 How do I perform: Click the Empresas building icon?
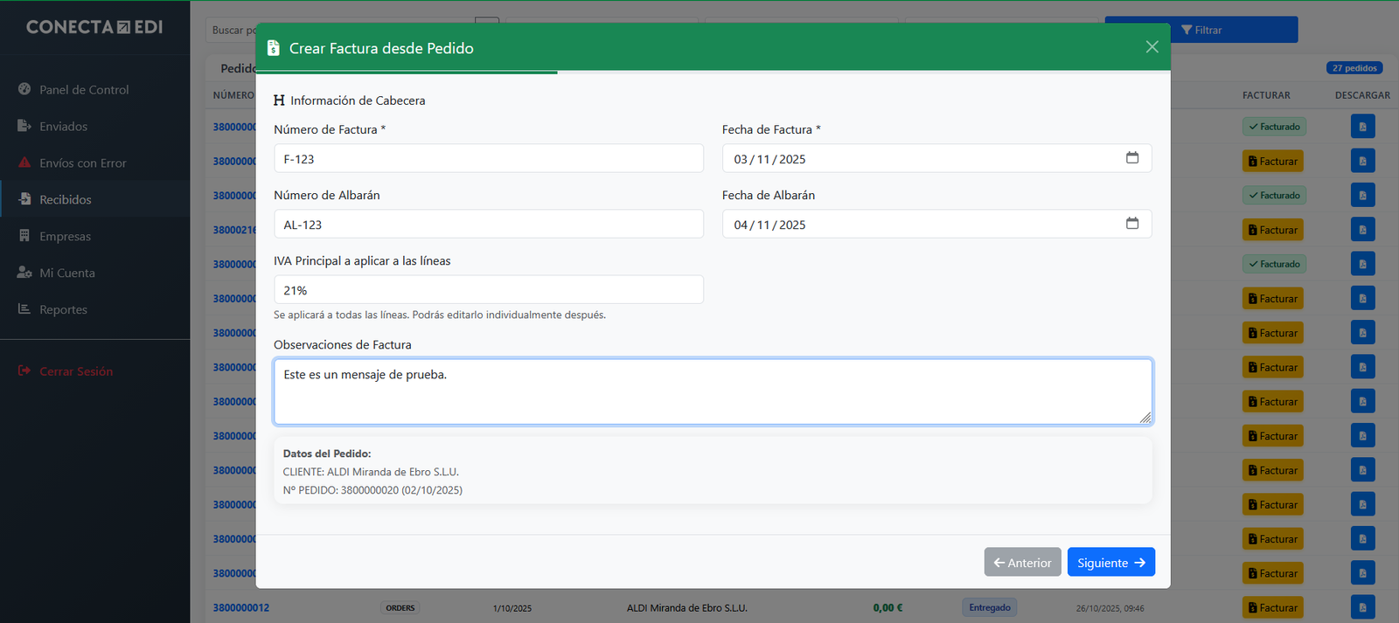tap(24, 236)
